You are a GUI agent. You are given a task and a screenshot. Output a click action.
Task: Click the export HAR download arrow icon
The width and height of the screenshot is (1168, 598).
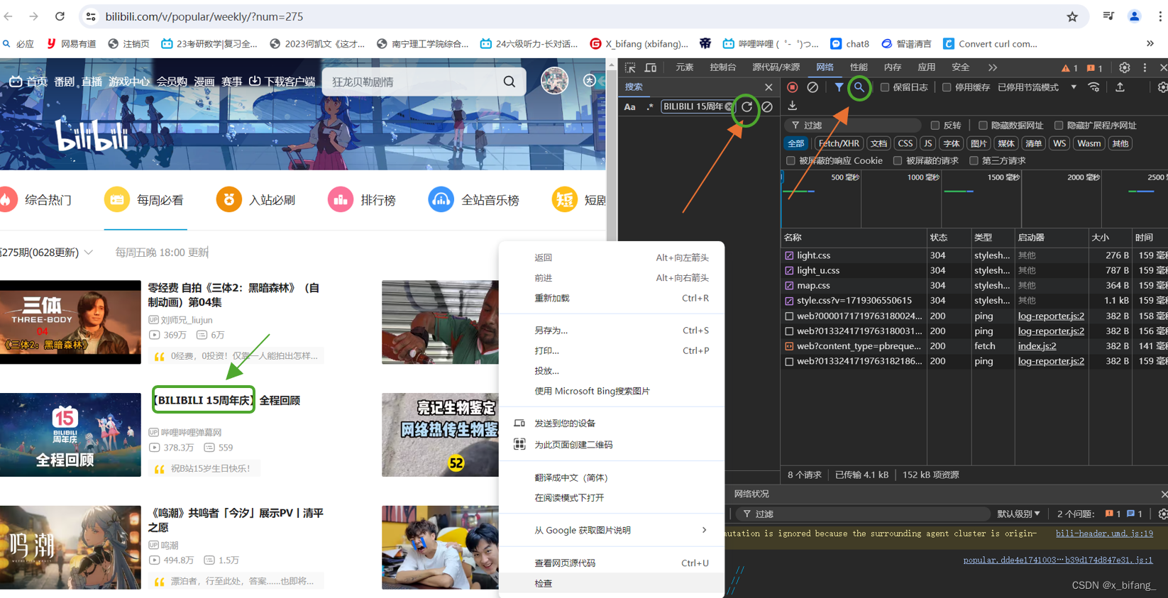pyautogui.click(x=793, y=106)
